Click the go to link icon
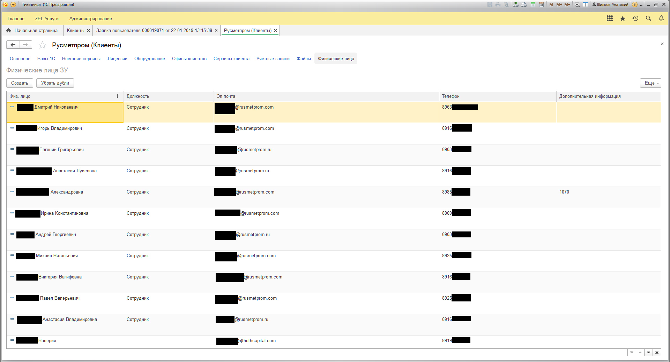Viewport: 670px width, 362px height. click(x=524, y=5)
